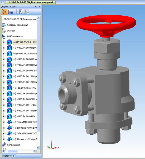145x159 pixels.
Task: Select the Системы координат label
Action: pos(17,25)
